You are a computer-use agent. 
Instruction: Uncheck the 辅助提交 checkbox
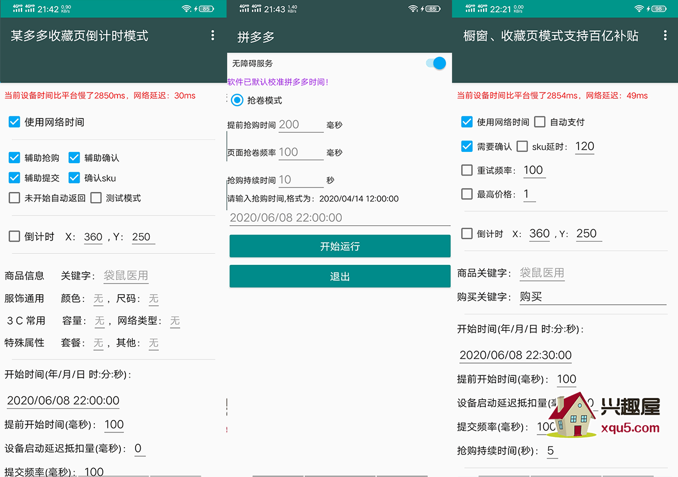(14, 178)
